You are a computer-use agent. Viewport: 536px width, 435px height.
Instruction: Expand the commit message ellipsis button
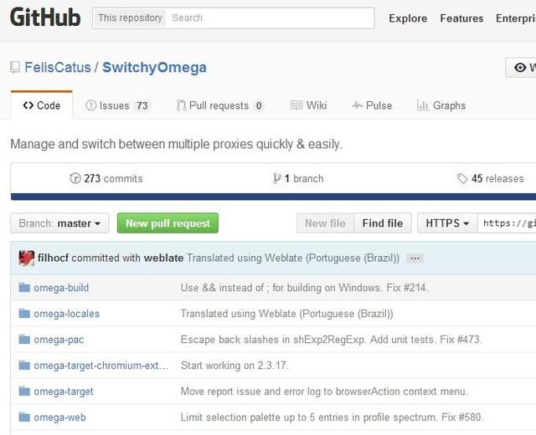pyautogui.click(x=415, y=258)
